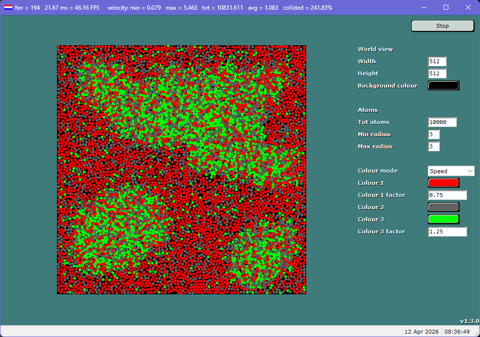
Task: Click the red Colour 1 swatch
Action: pyautogui.click(x=443, y=182)
